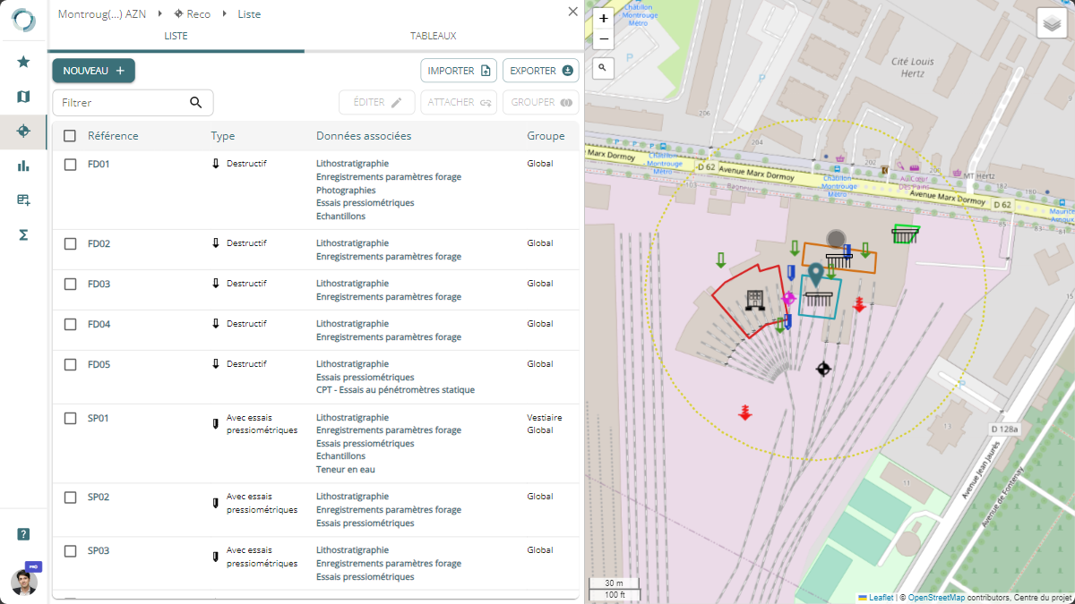Open the user profile avatar
1075x604 pixels.
tap(24, 582)
